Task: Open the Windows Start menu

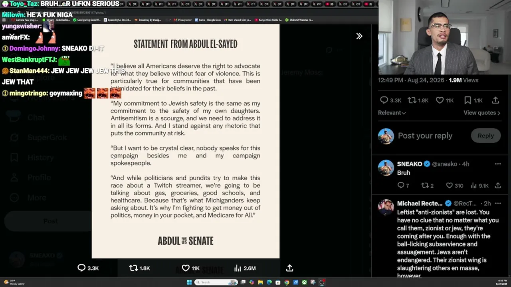Action: [x=189, y=282]
